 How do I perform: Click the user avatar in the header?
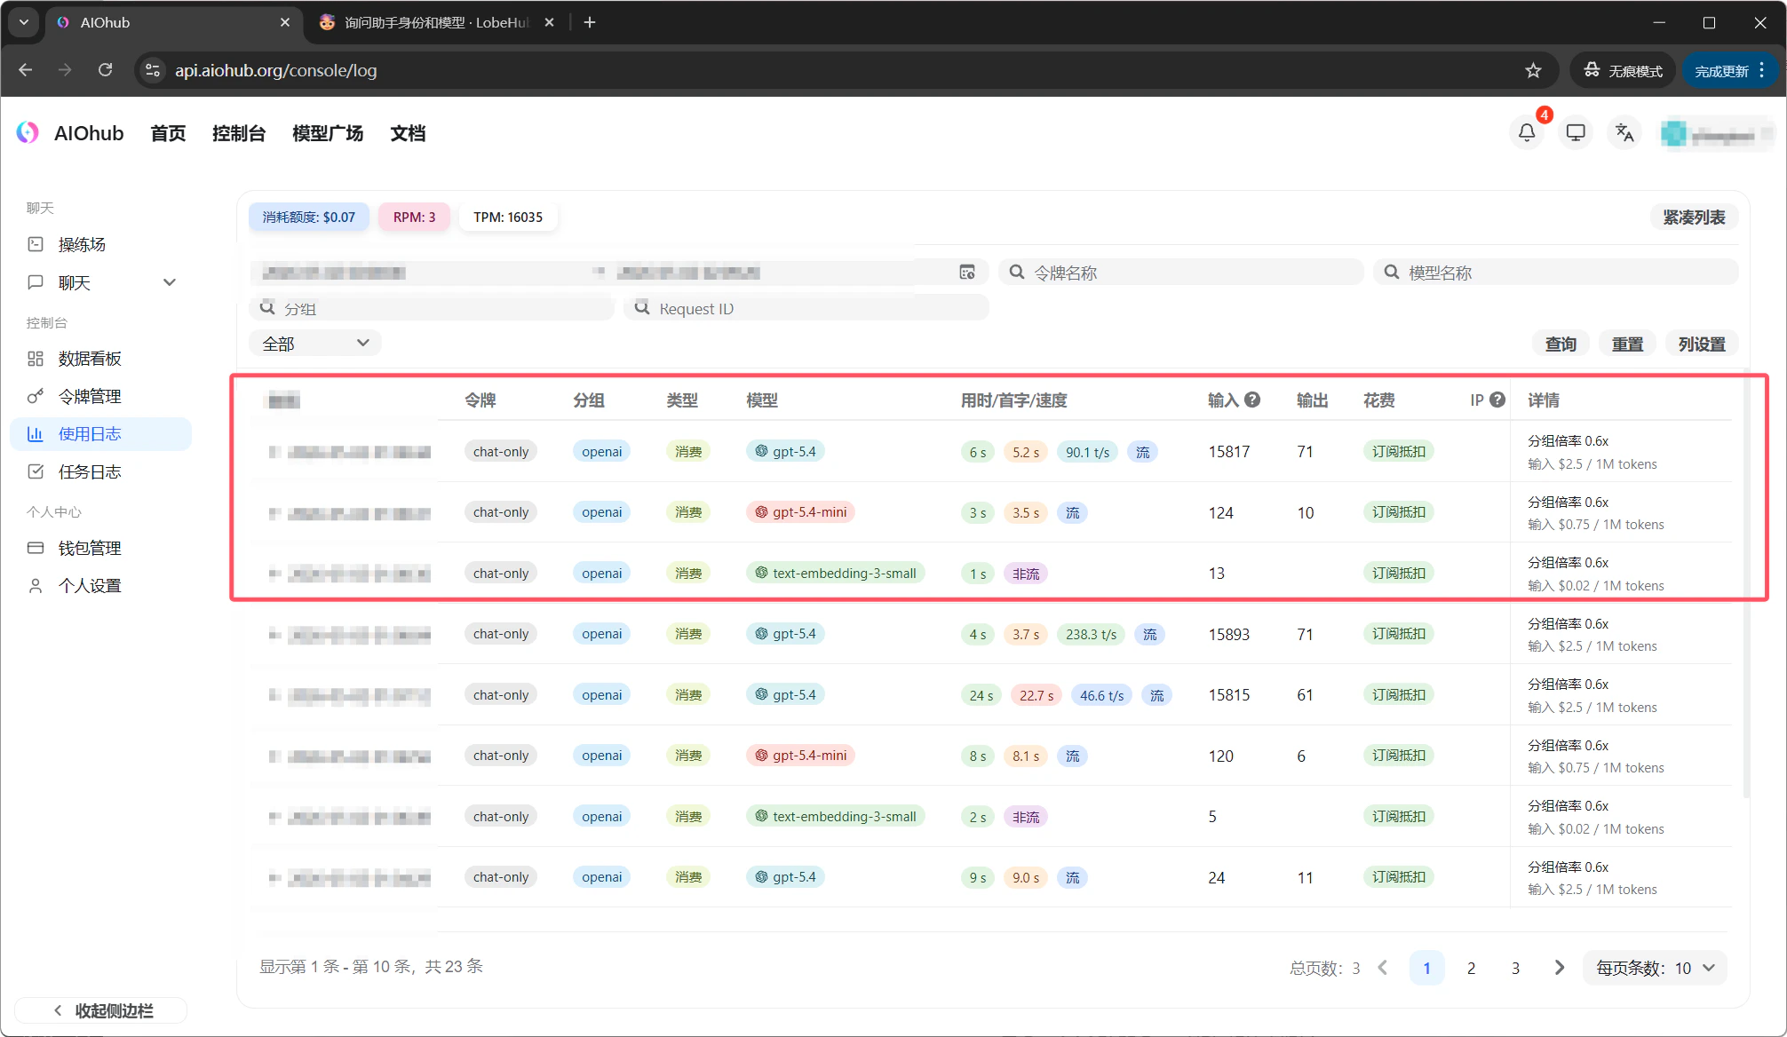(1673, 133)
